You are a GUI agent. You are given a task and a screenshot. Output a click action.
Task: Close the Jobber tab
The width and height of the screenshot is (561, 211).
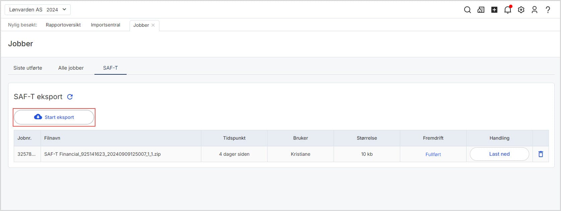click(153, 25)
